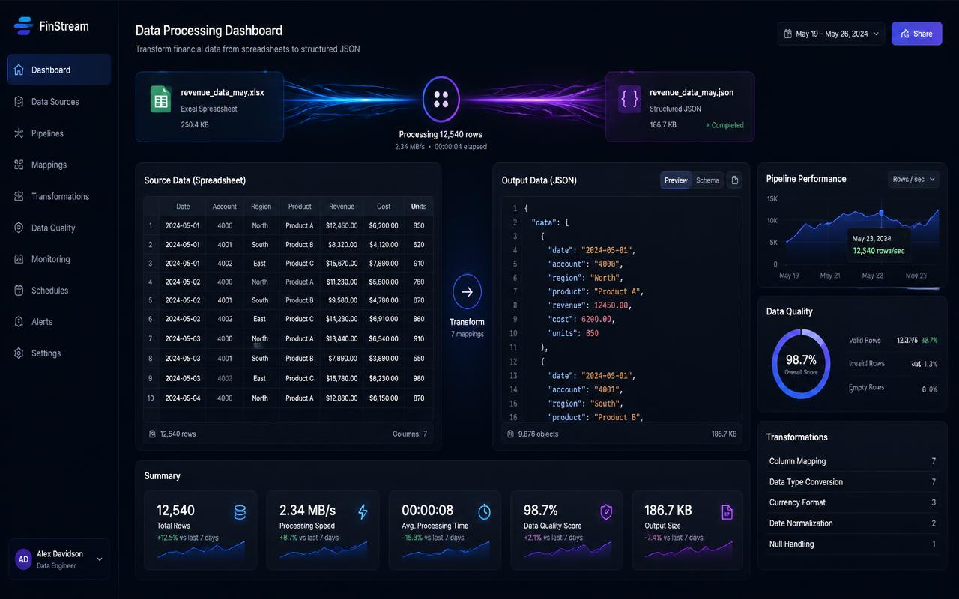This screenshot has height=599, width=959.
Task: Open the Data Sources sidebar item
Action: [58, 102]
